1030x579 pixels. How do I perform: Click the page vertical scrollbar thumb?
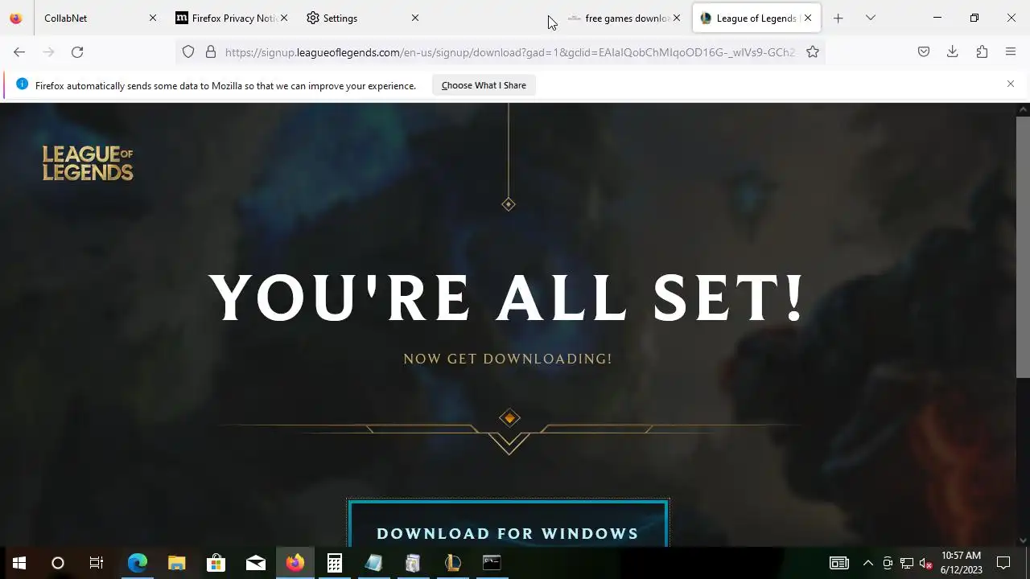click(x=1023, y=246)
